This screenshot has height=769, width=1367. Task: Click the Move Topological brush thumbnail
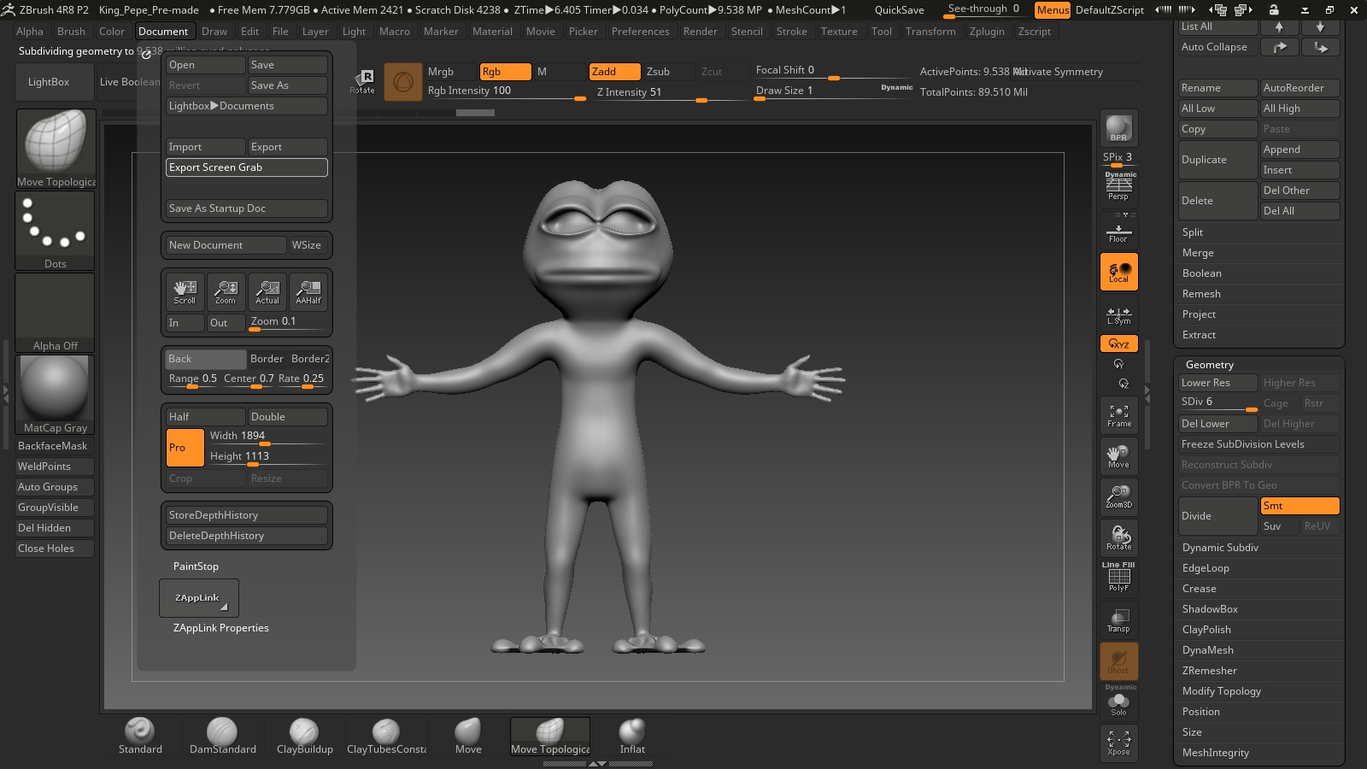point(55,149)
